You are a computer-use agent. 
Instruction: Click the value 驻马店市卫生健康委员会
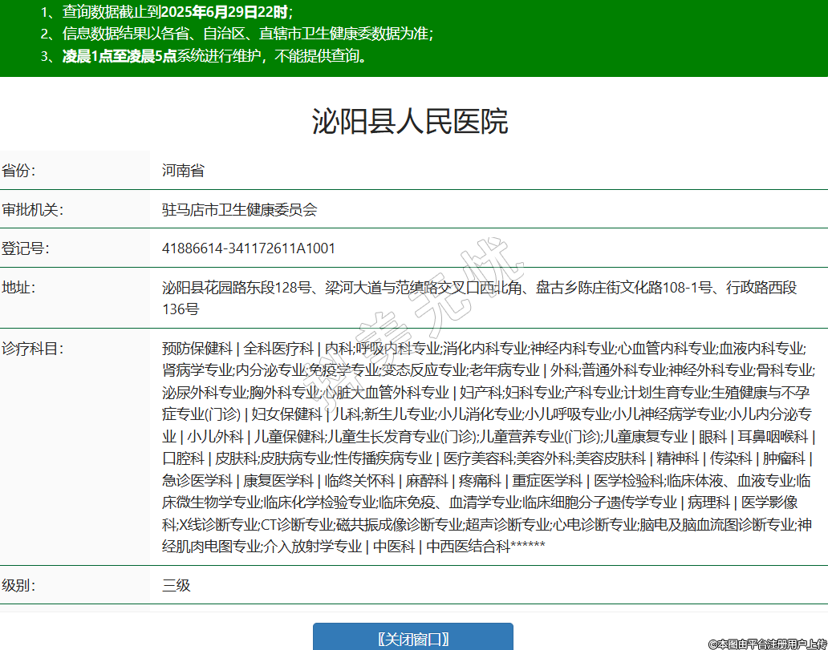(x=239, y=210)
